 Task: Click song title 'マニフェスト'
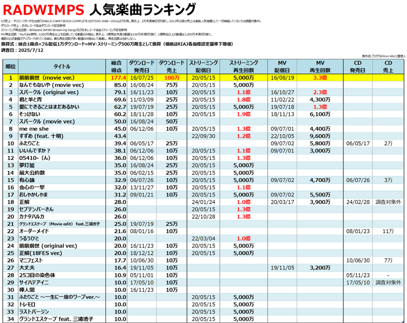pyautogui.click(x=31, y=260)
